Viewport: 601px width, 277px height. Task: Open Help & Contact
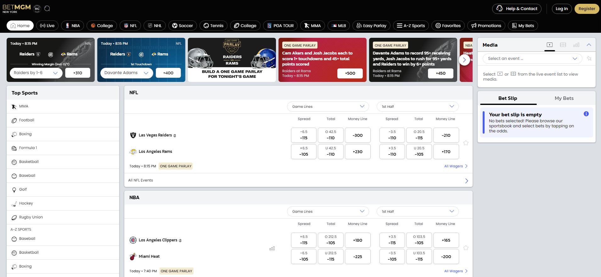[517, 9]
